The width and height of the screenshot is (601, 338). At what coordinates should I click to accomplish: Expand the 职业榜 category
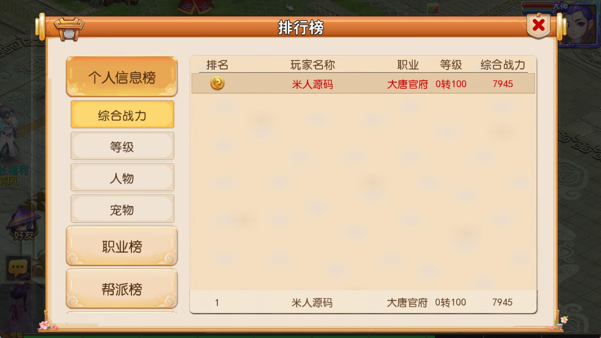click(x=122, y=246)
